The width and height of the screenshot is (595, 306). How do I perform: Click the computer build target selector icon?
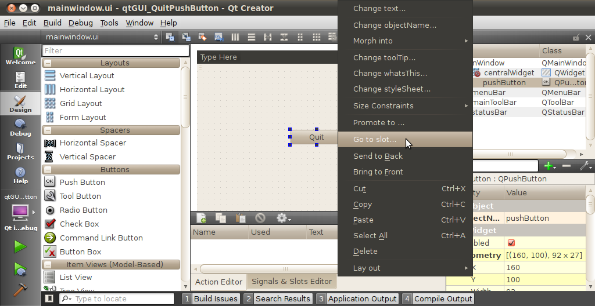click(x=20, y=213)
